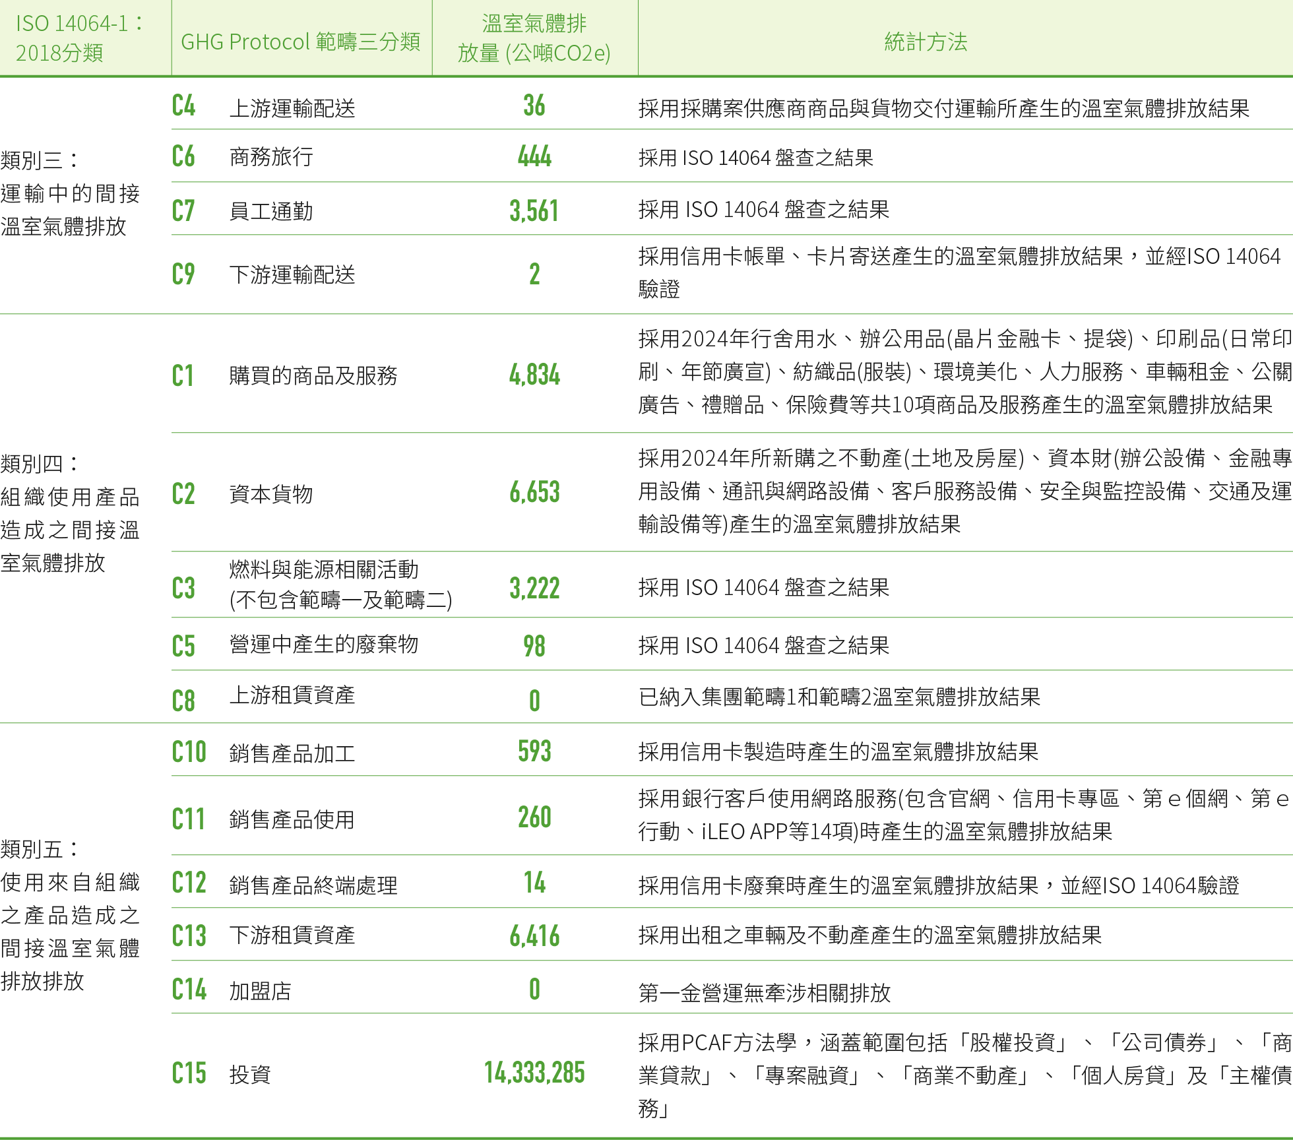Click the C12 銷售產品終端處理 label
Screen dimensions: 1293x1140
tap(313, 885)
